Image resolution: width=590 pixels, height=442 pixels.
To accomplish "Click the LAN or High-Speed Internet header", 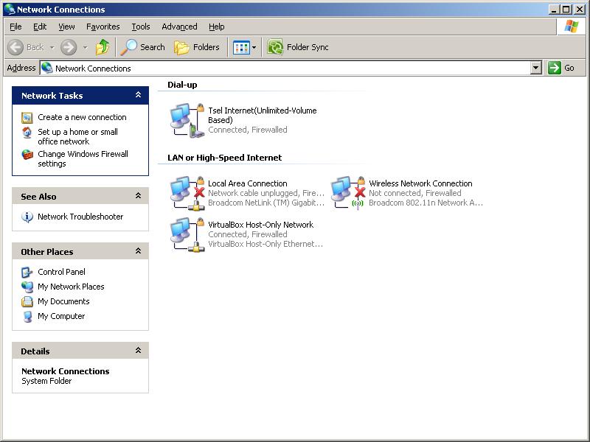I will click(224, 158).
